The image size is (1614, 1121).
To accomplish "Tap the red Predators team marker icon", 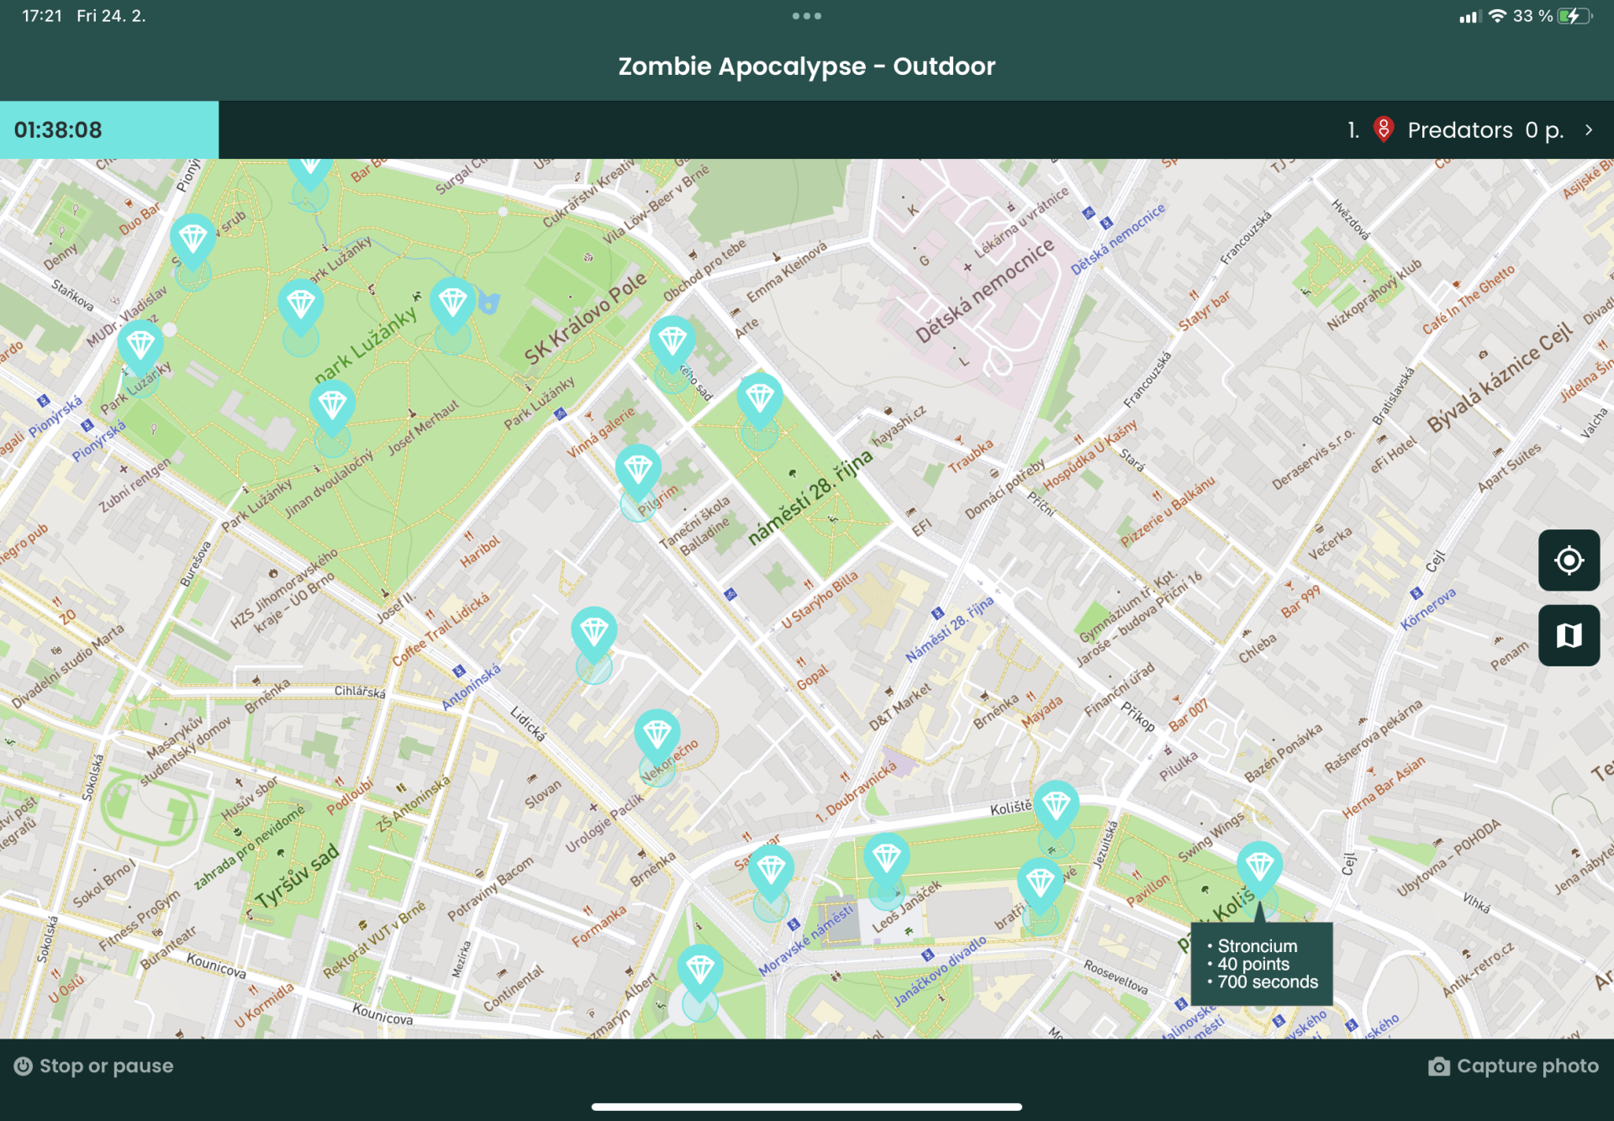I will 1383,129.
